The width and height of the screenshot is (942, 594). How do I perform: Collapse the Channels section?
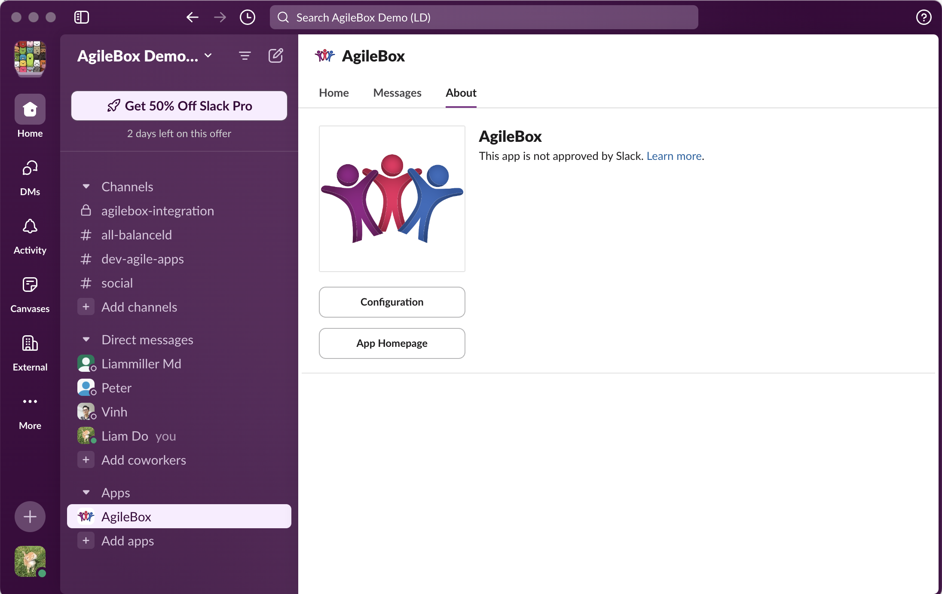[86, 187]
